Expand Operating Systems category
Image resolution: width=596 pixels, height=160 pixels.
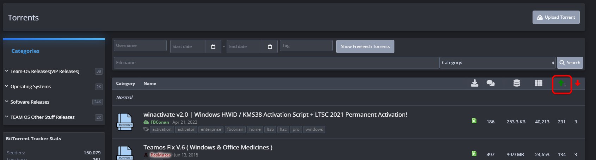[x=6, y=86]
